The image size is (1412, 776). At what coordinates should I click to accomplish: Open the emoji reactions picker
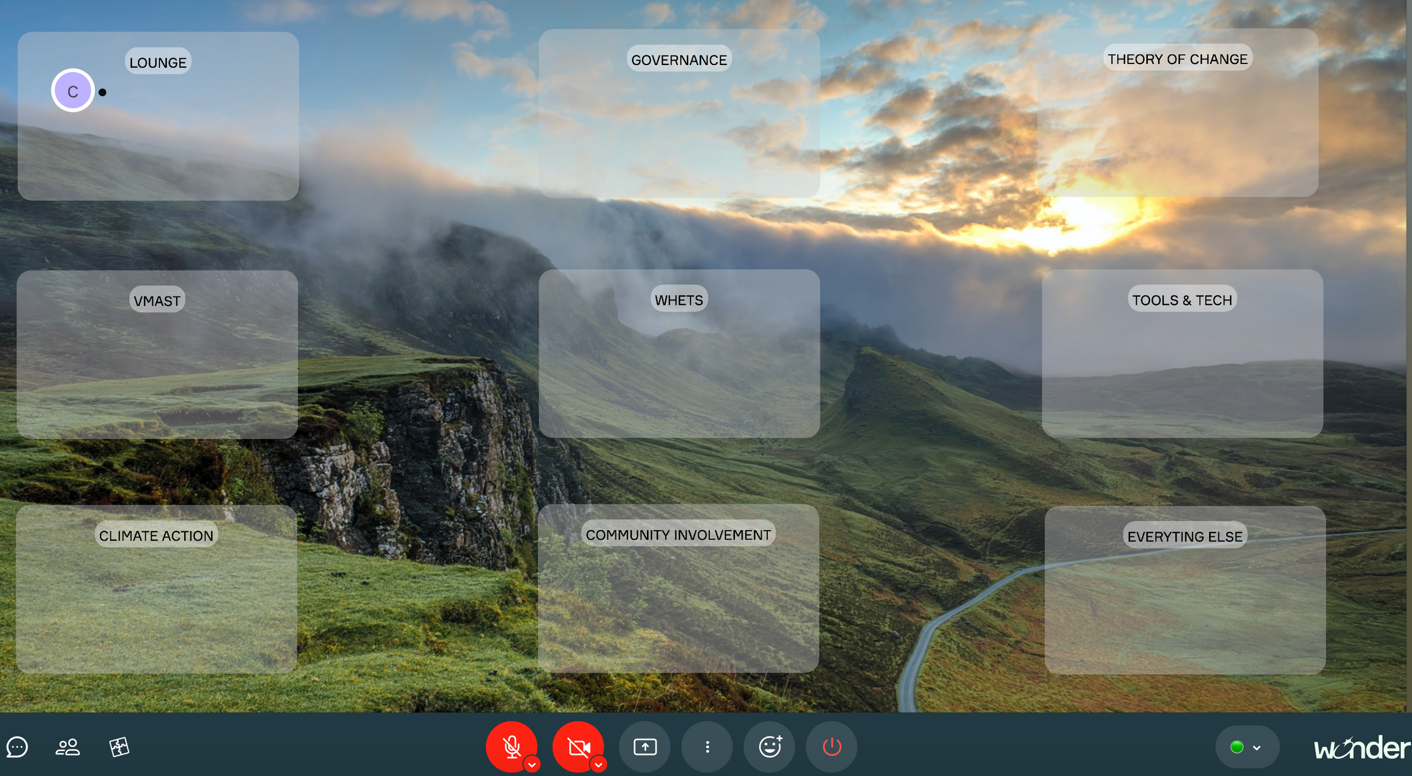click(770, 747)
